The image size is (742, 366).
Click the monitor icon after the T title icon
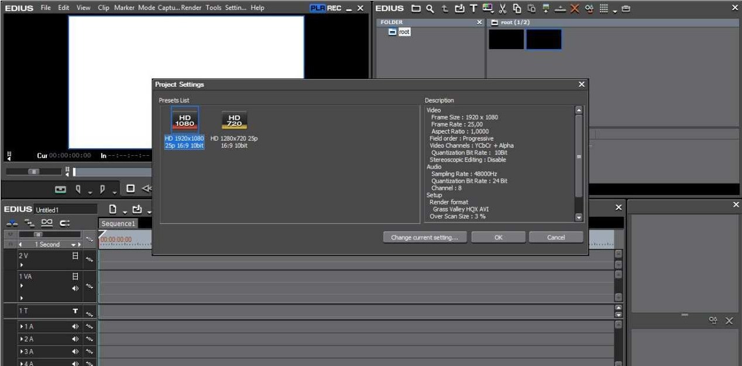[487, 8]
